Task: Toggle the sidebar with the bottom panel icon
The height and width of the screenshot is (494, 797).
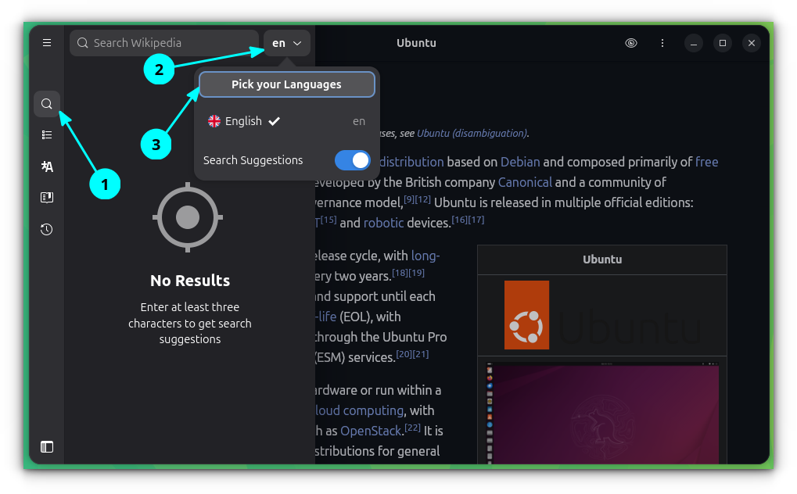Action: coord(46,446)
